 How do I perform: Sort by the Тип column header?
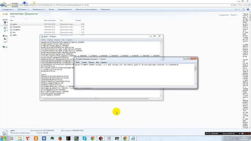[x=61, y=20]
